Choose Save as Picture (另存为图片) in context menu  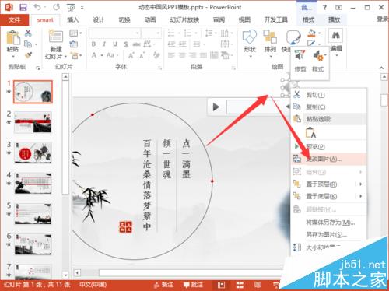[328, 235]
